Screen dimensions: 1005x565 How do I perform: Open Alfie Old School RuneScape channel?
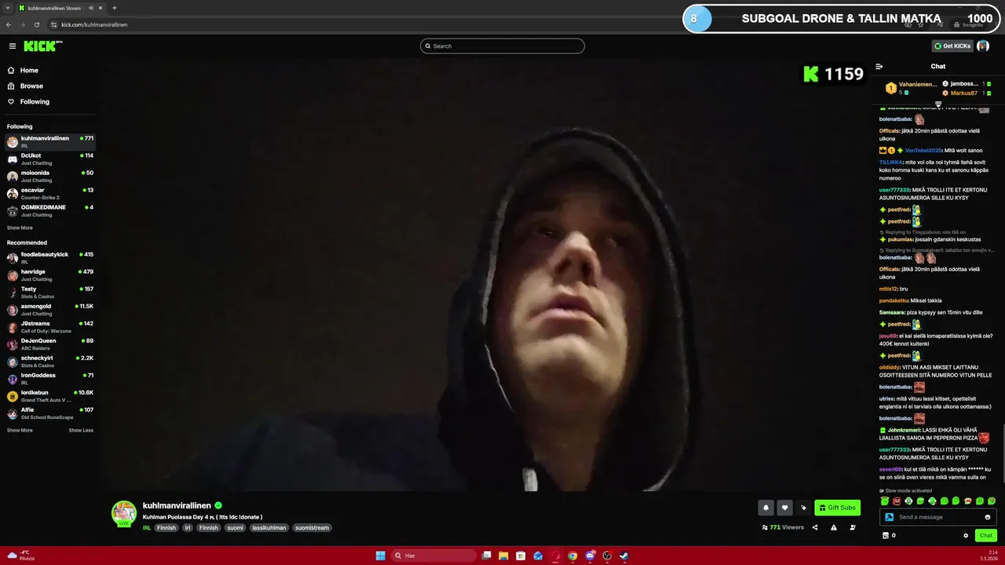49,413
